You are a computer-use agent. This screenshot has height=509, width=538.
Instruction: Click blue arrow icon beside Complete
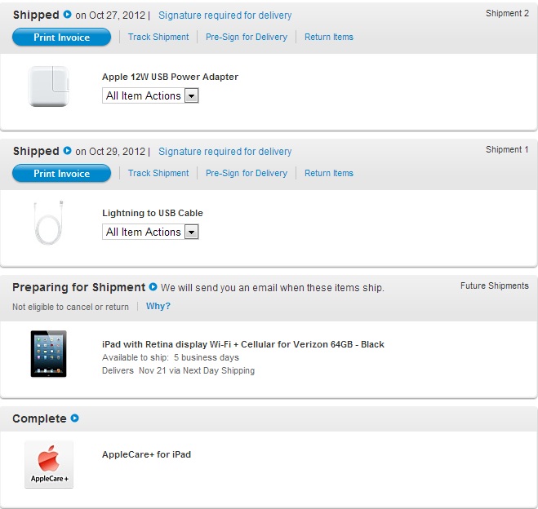75,418
